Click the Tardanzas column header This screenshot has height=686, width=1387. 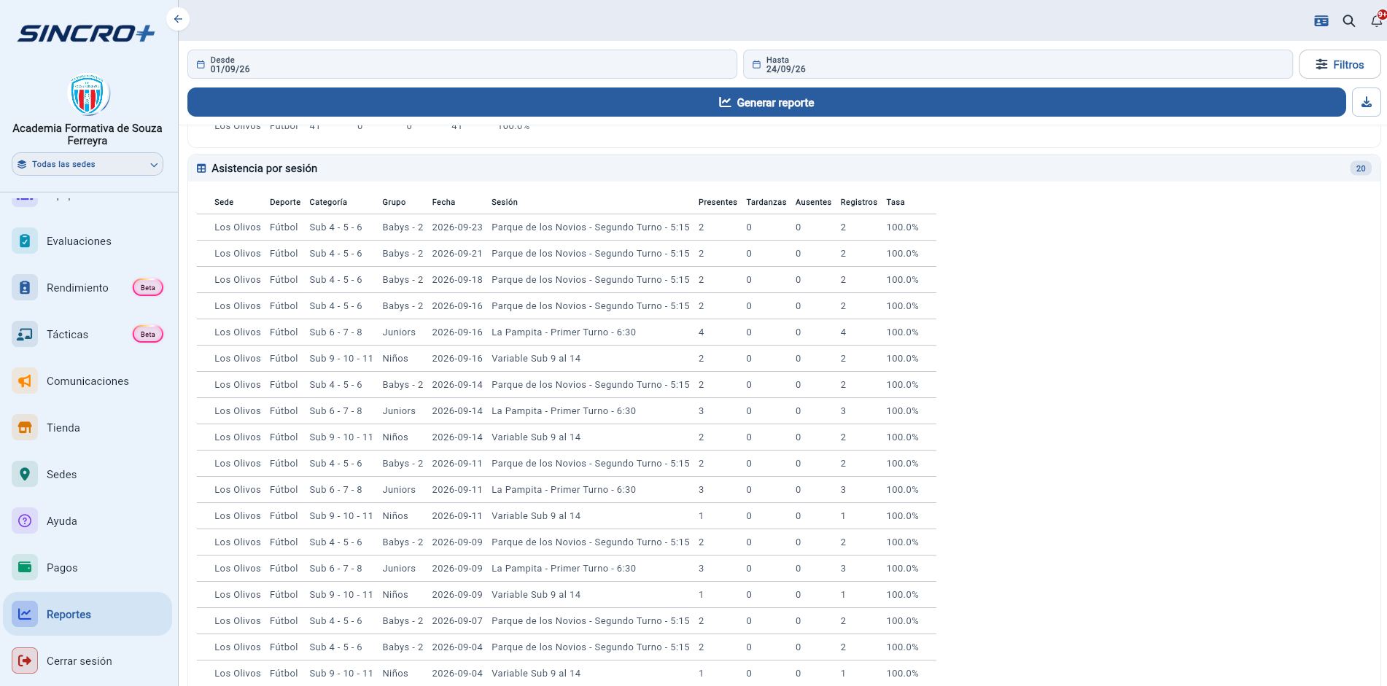point(766,202)
